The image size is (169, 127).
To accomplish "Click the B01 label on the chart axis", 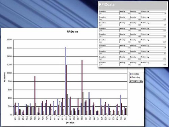I will click(x=86, y=119).
